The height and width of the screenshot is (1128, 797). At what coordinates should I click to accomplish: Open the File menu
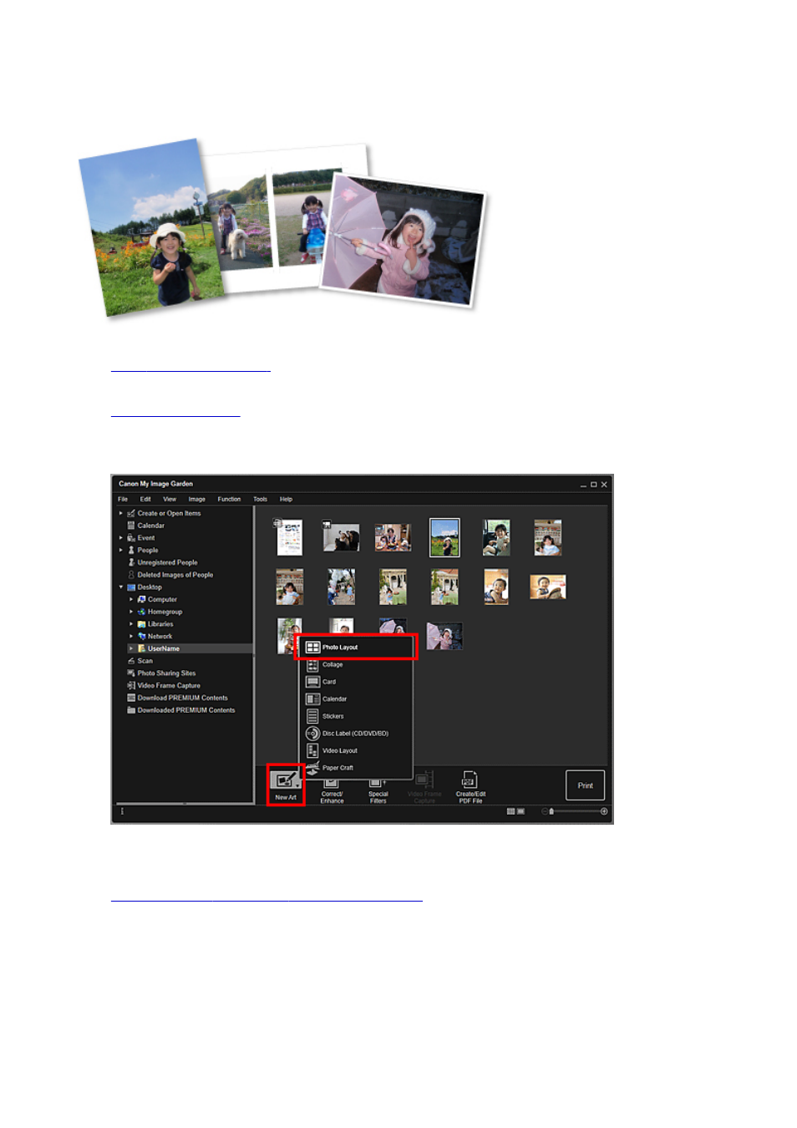(x=123, y=500)
